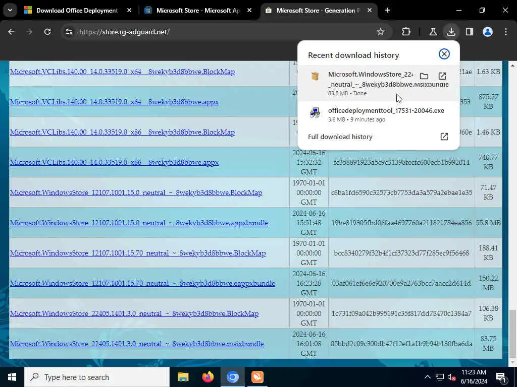The width and height of the screenshot is (517, 387).
Task: Open the taskbar clock showing 11:23 AM
Action: tap(474, 377)
